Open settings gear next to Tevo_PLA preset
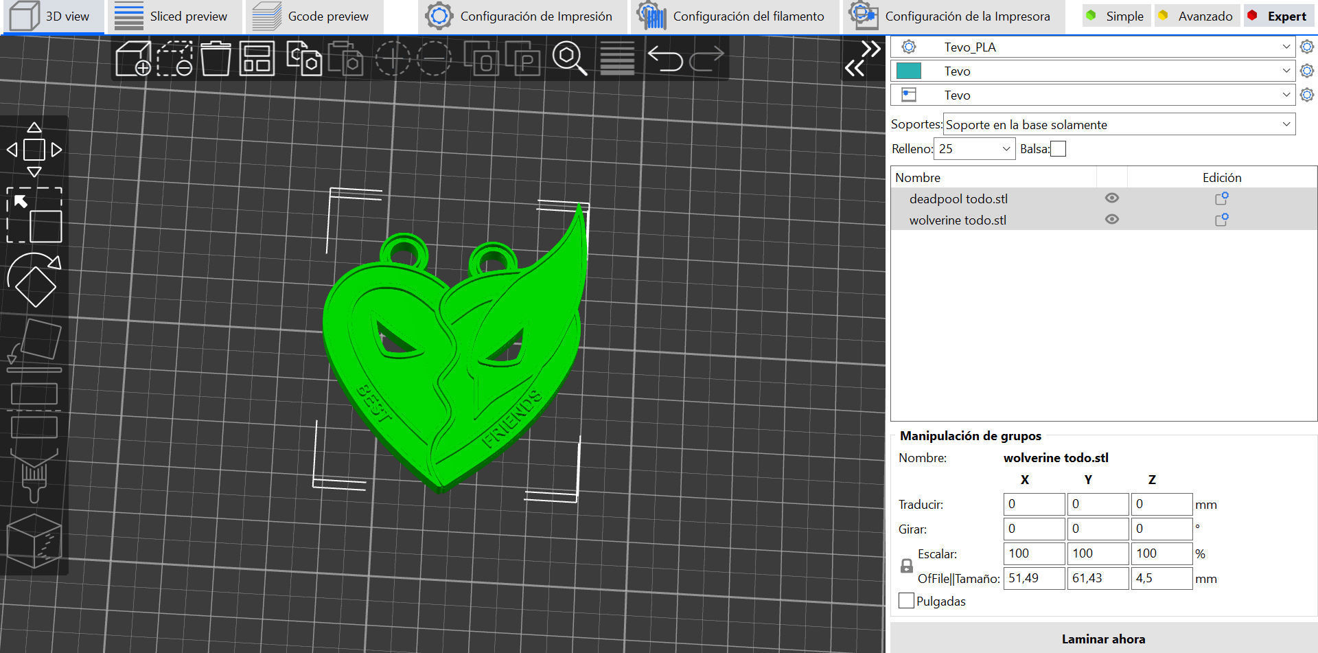The width and height of the screenshot is (1318, 653). [x=1307, y=47]
